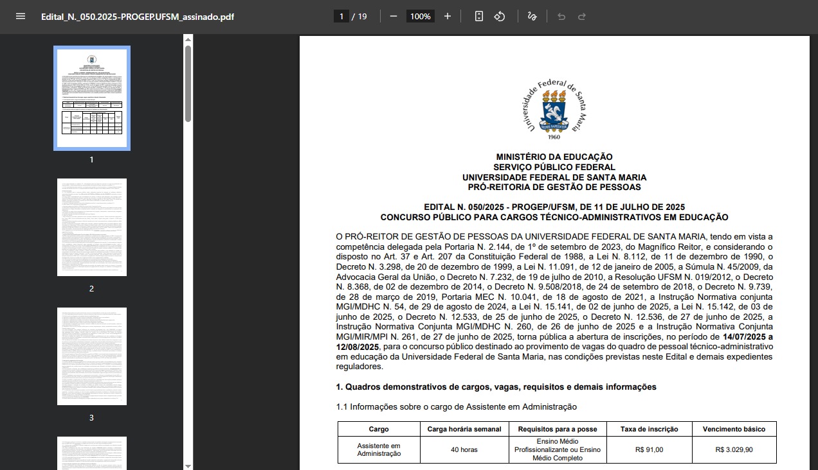
Task: Jump to page 3 thumbnail
Action: pos(92,356)
